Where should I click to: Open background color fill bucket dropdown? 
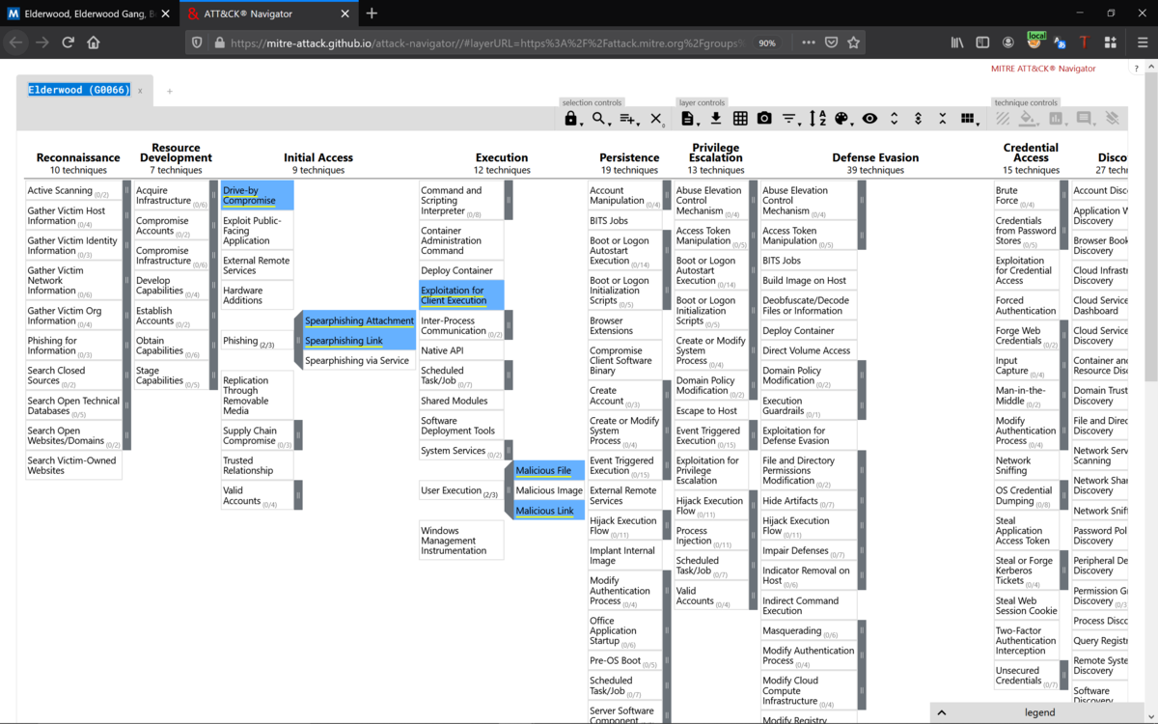tap(1030, 119)
